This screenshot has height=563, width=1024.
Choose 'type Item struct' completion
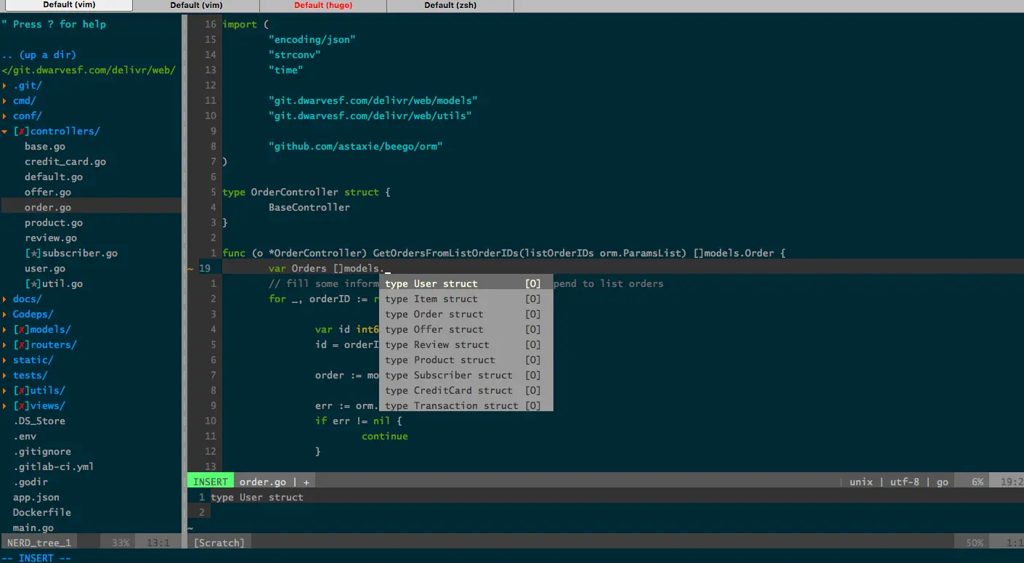click(466, 299)
